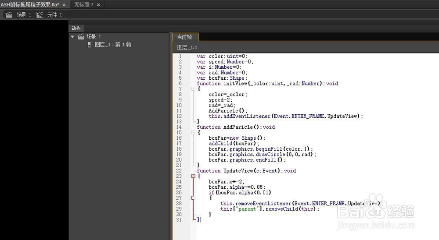
Task: Collapse the 场景 1 tree node
Action: pos(72,37)
